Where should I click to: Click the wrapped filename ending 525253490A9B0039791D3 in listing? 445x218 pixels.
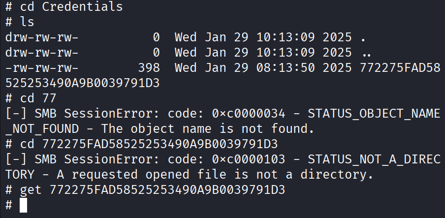click(x=82, y=83)
